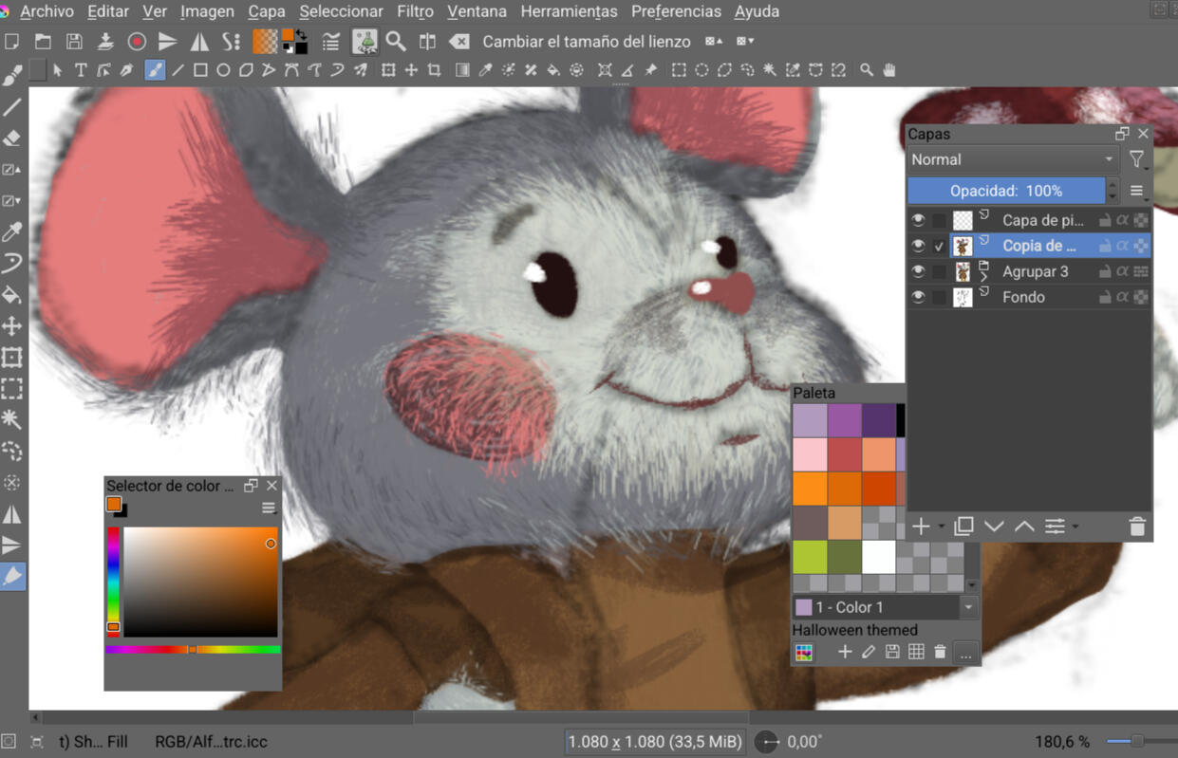Open the Filtro menu
Viewport: 1178px width, 758px height.
coord(415,11)
